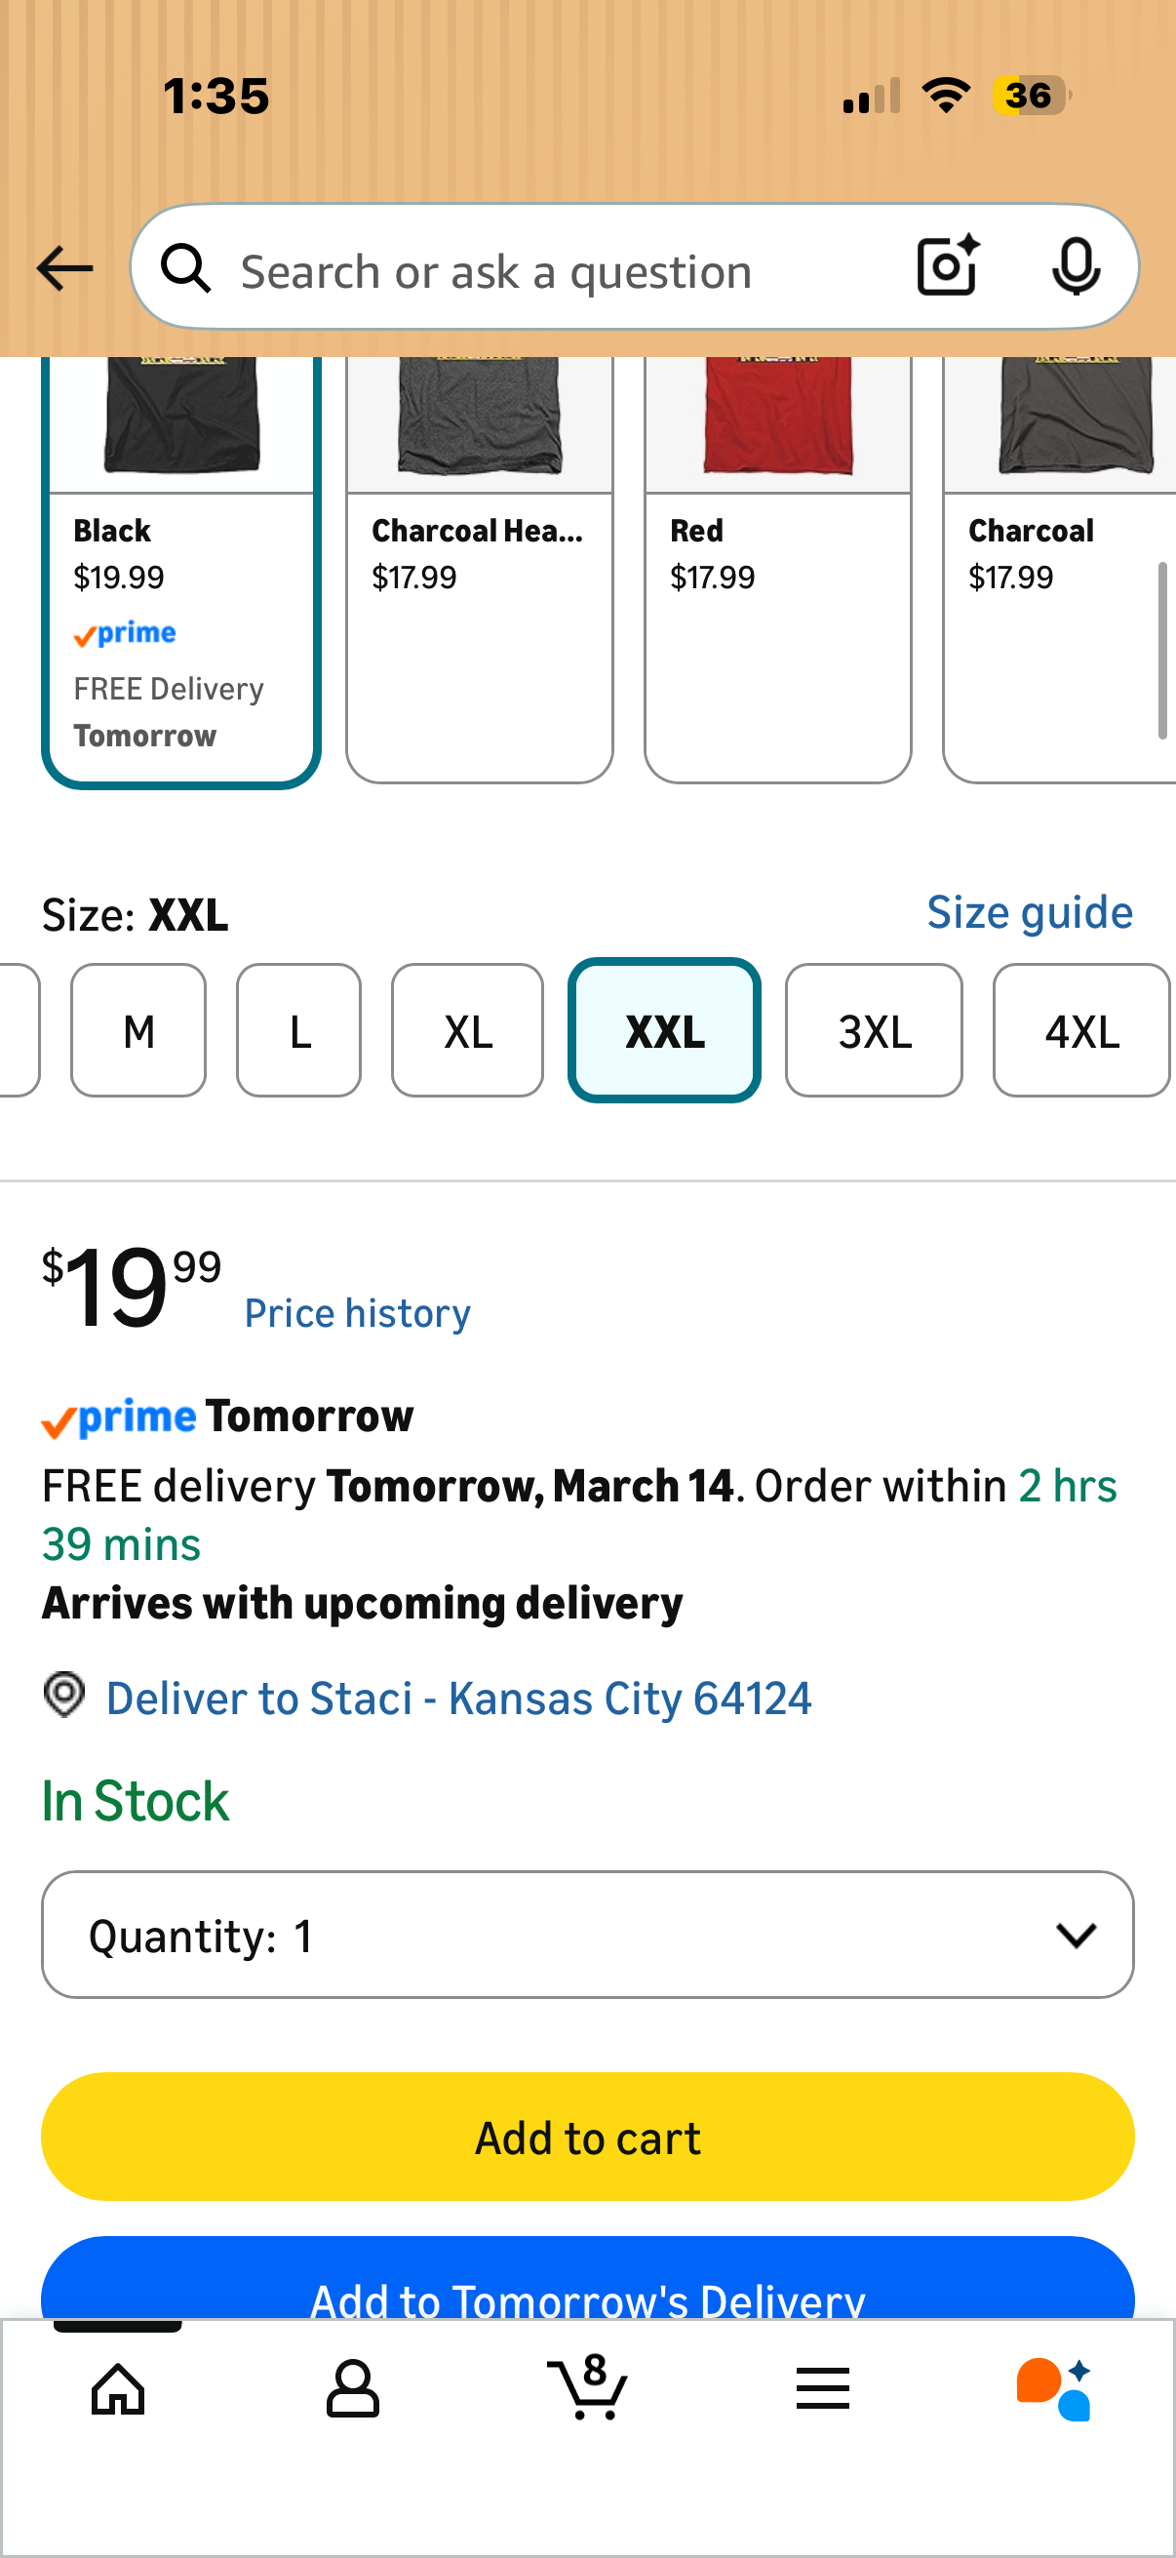Launch the Rufus AI assistant icon

click(1054, 2388)
